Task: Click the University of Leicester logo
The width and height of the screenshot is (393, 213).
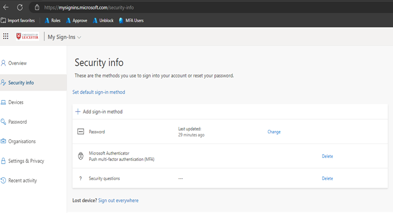Action: 27,37
